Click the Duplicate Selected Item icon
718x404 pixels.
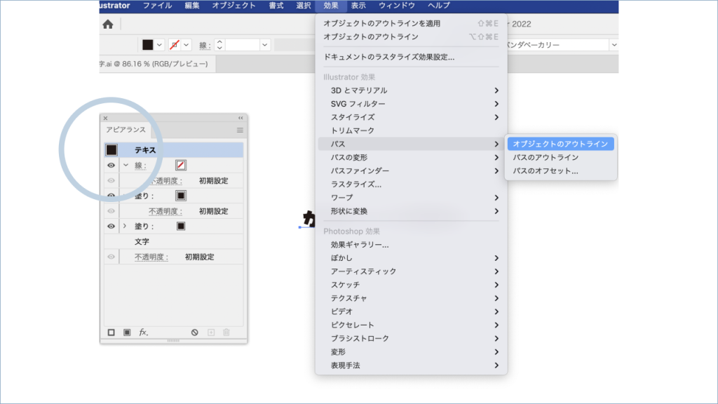tap(211, 332)
